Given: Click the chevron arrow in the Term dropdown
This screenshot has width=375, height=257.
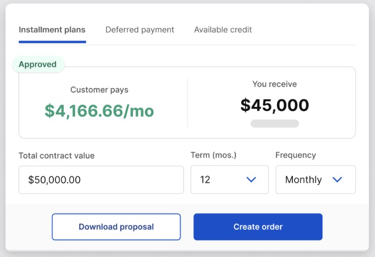Looking at the screenshot, I should (x=251, y=180).
